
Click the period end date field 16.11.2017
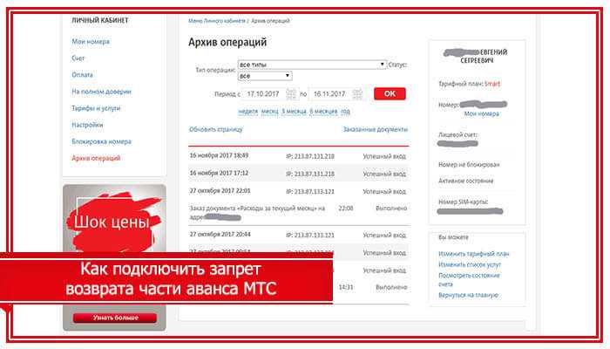click(x=330, y=94)
